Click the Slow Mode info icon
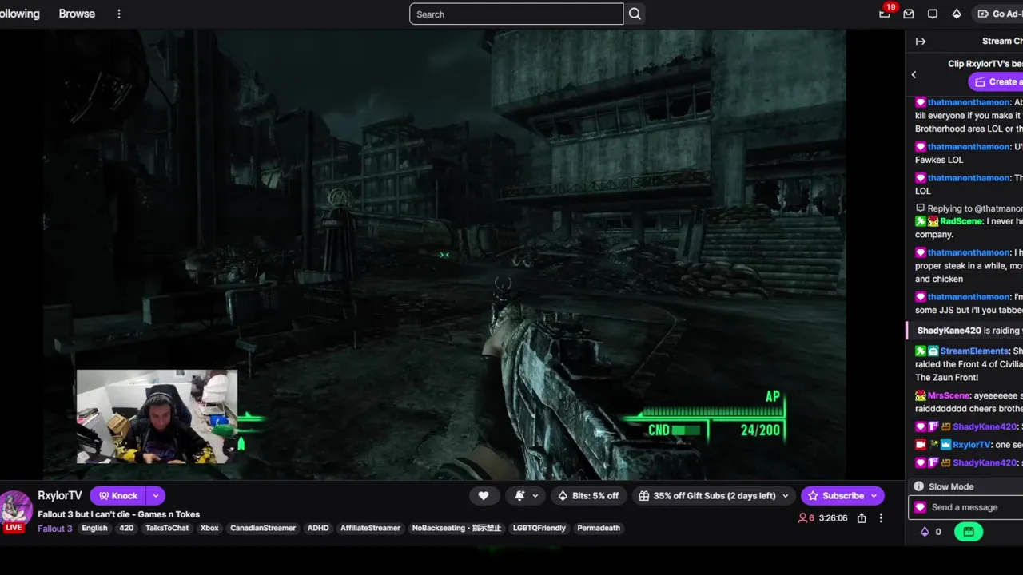Viewport: 1023px width, 575px height. [x=919, y=486]
